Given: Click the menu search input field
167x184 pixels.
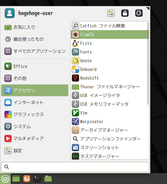Looking at the screenshot, I should [75, 167].
